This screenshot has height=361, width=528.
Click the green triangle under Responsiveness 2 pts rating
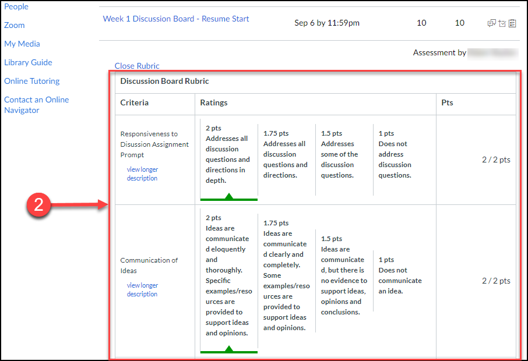[x=229, y=197]
